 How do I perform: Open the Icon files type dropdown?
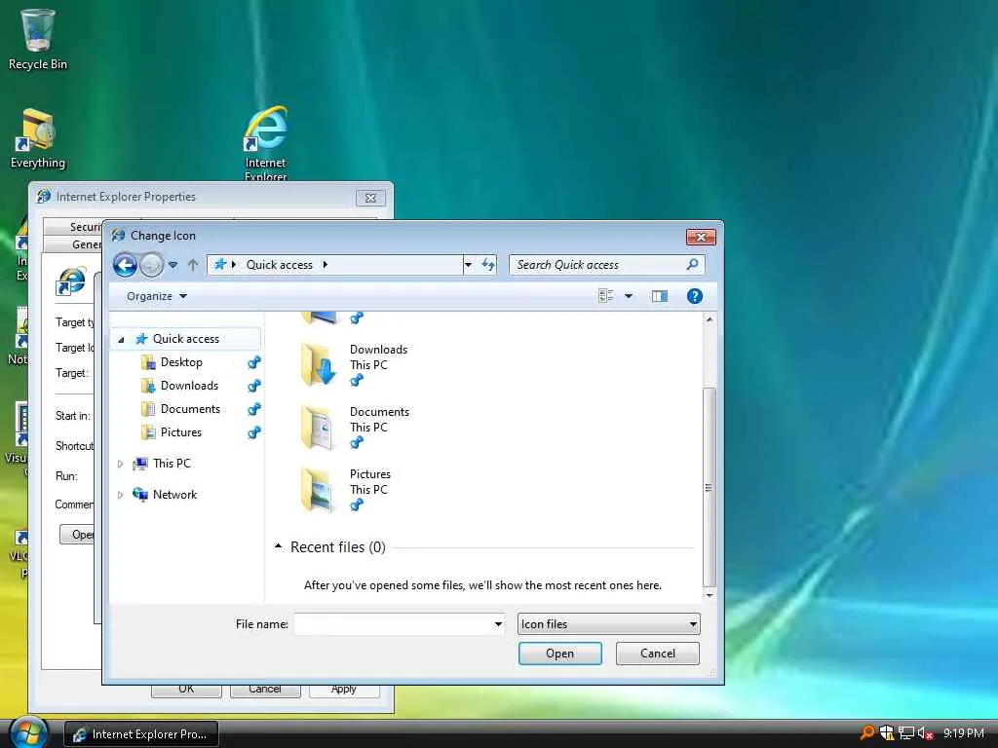click(609, 624)
